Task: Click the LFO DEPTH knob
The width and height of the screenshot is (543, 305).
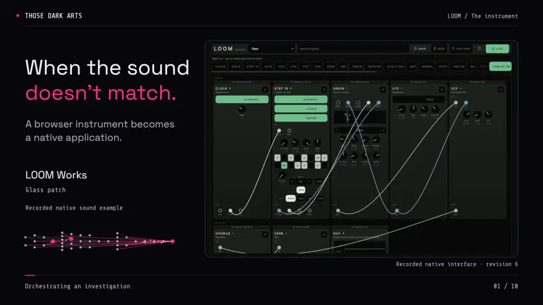Action: click(x=435, y=109)
